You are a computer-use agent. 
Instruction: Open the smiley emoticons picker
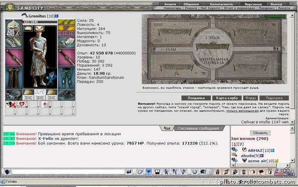[194, 172]
